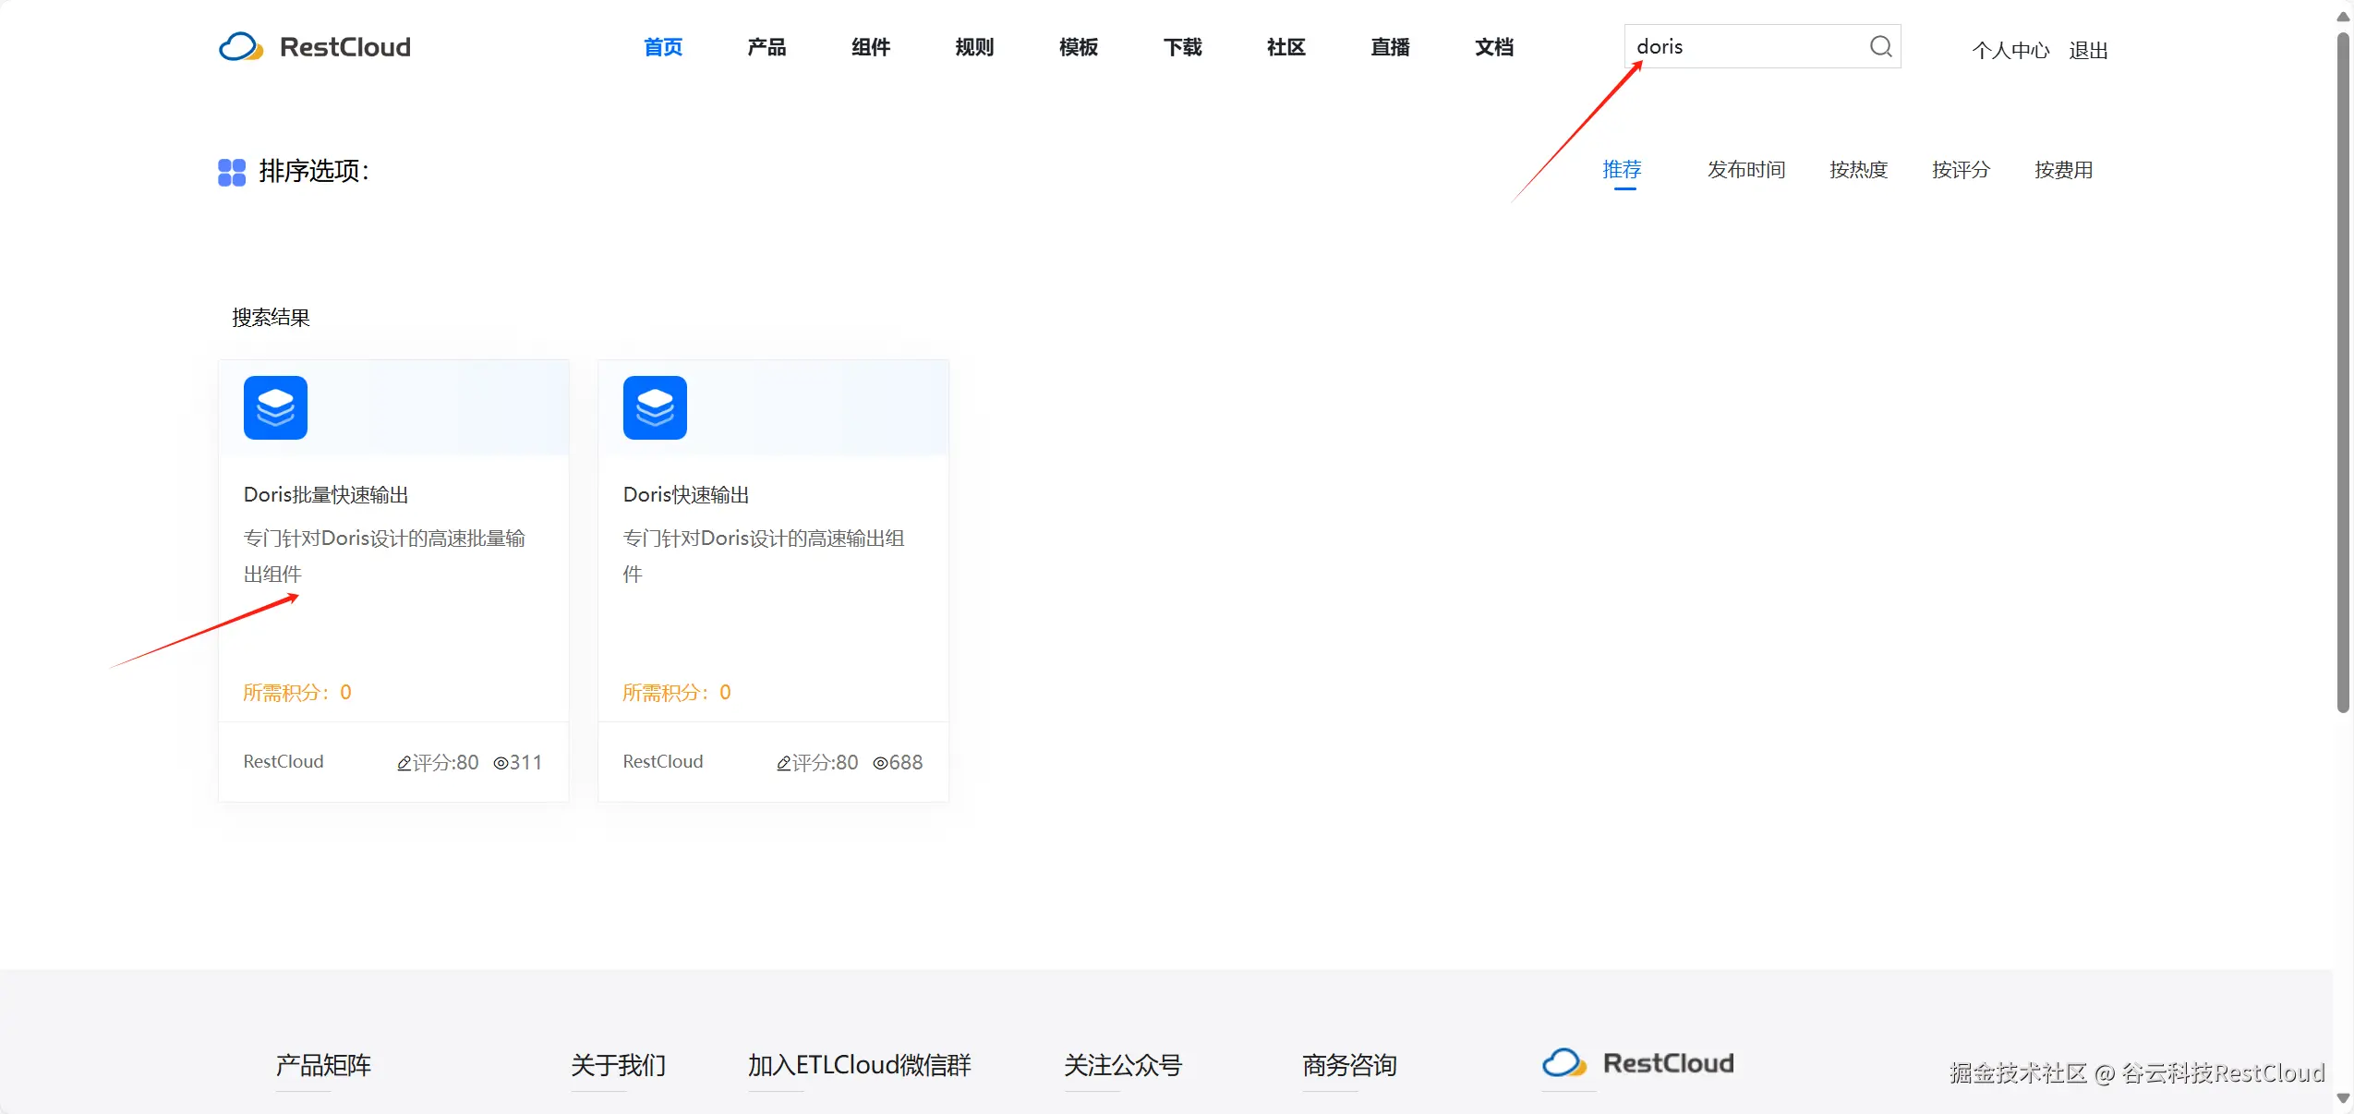Screen dimensions: 2354x1114
Task: Click the page vertical scrollbar thumb
Action: coord(2343,373)
